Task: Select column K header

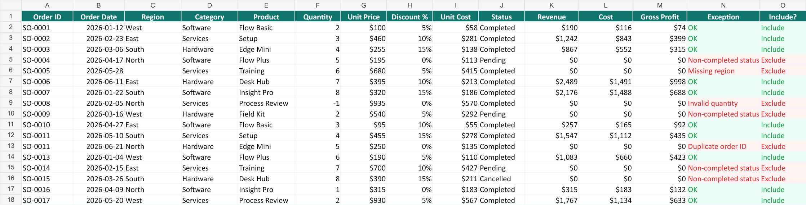Action: coord(552,5)
